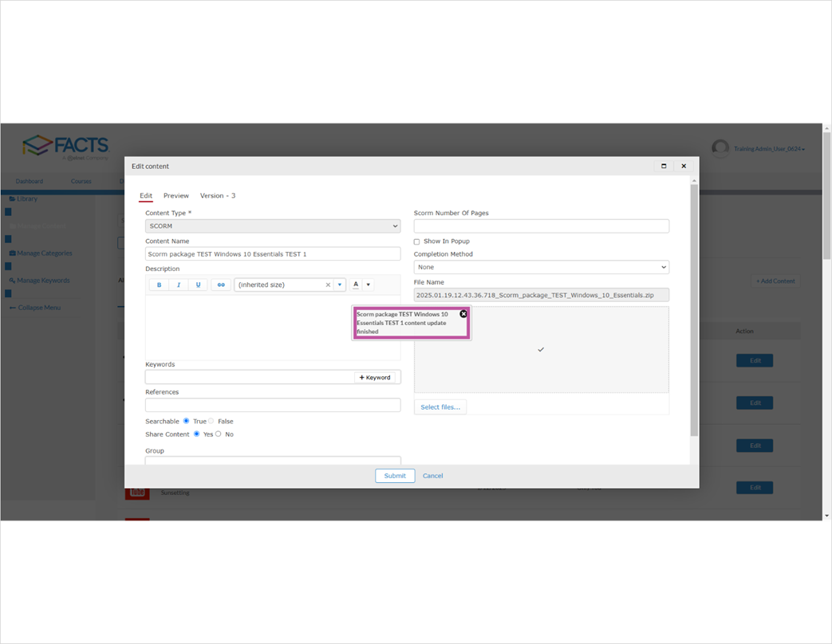832x644 pixels.
Task: Apply italic formatting in the Description editor
Action: click(x=178, y=284)
